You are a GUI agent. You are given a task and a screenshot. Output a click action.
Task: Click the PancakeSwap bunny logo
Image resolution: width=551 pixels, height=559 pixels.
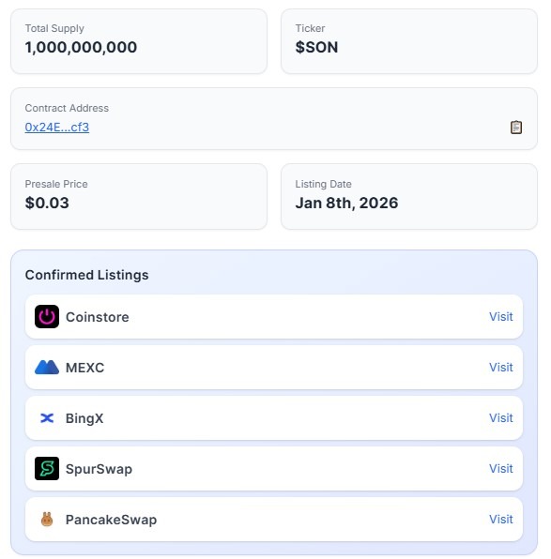47,519
